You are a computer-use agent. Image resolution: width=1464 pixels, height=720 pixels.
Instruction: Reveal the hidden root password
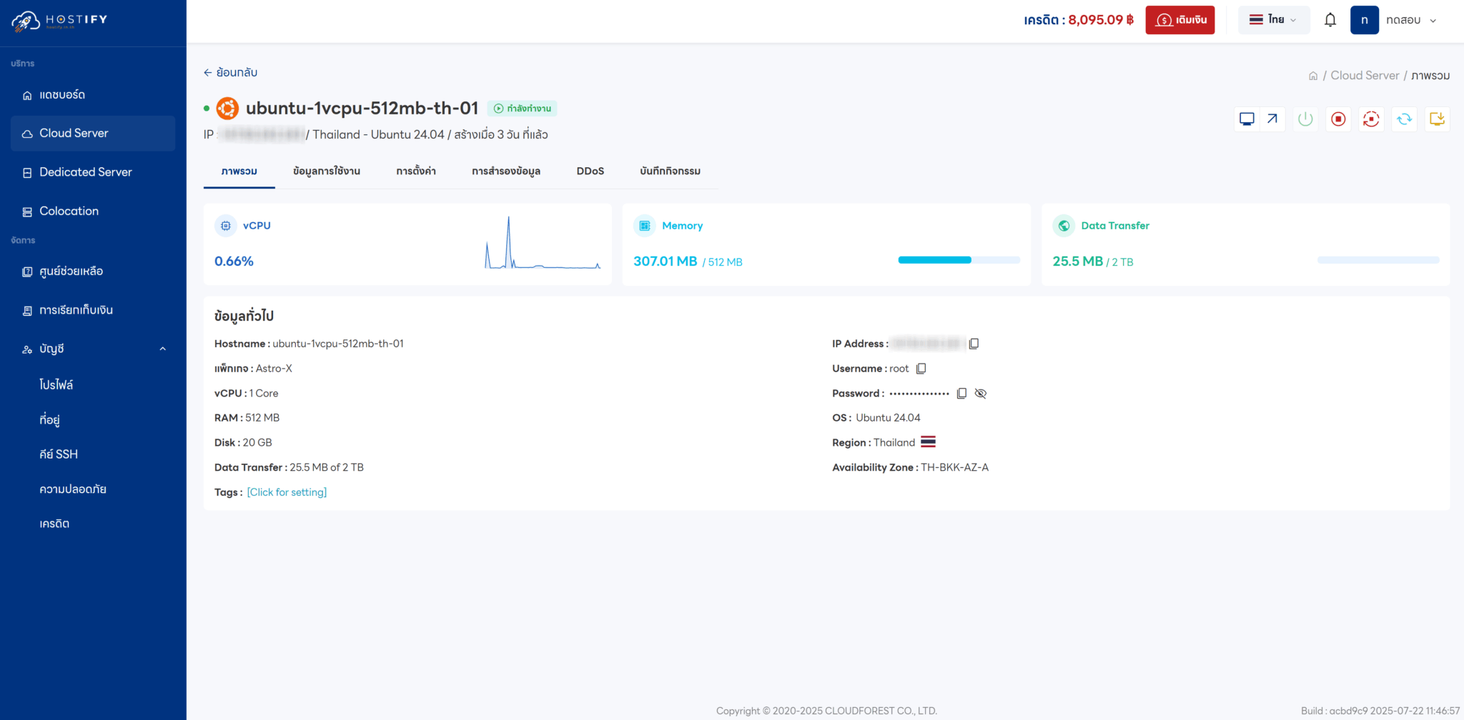pyautogui.click(x=980, y=393)
